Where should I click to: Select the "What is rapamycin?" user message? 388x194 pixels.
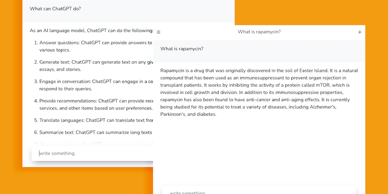point(182,49)
